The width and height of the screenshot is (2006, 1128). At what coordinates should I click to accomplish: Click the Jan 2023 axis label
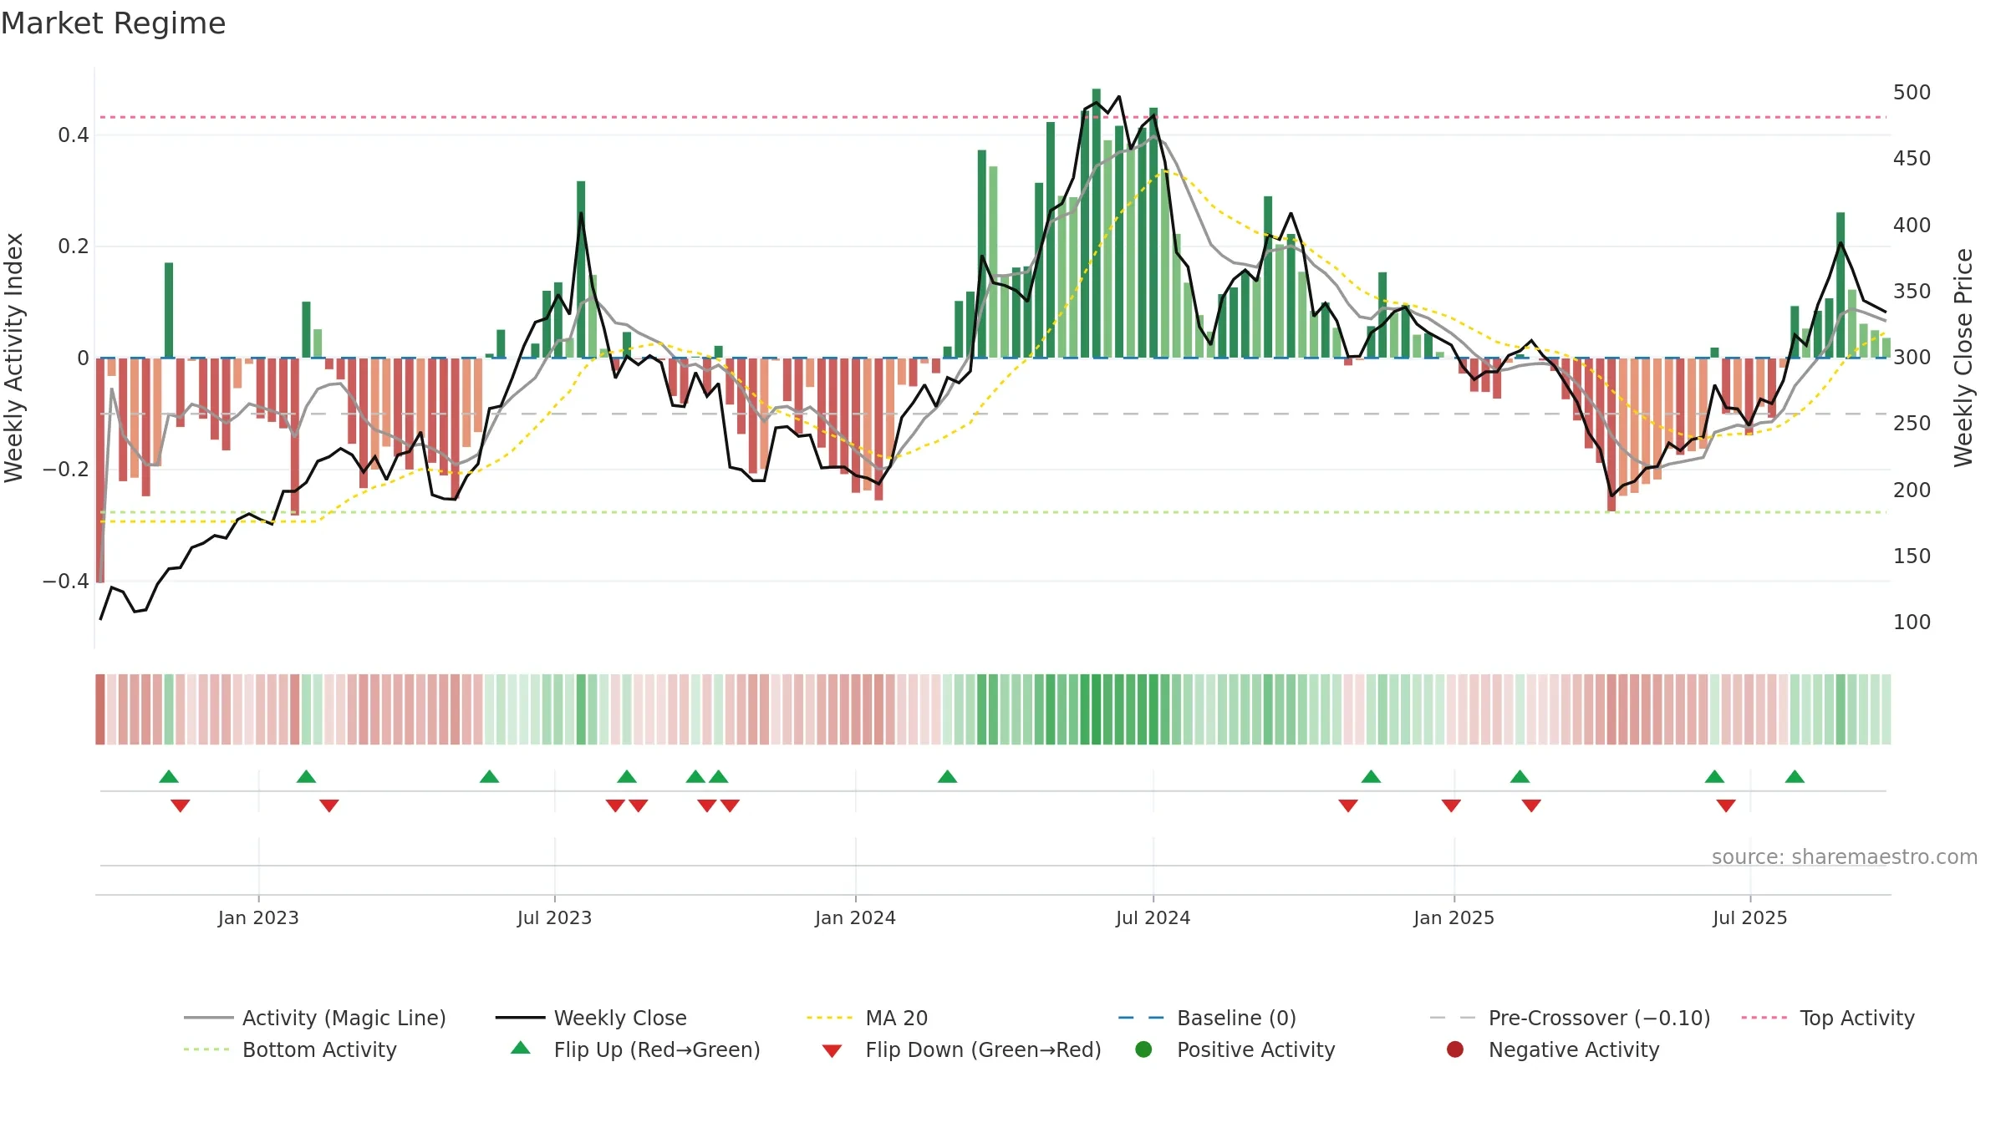[258, 917]
